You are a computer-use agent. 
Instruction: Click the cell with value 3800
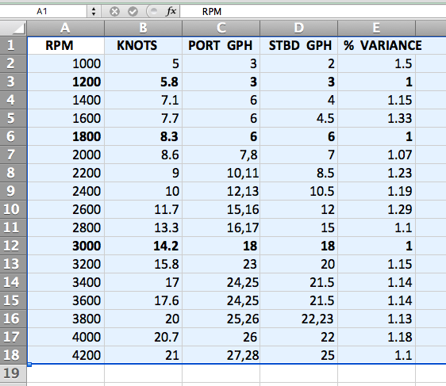click(66, 319)
